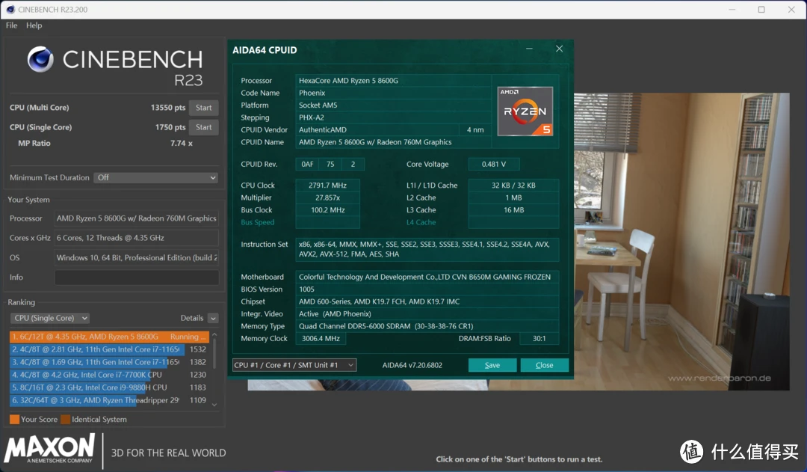Click the ranking list scrollbar up arrow
This screenshot has width=807, height=472.
coord(214,335)
